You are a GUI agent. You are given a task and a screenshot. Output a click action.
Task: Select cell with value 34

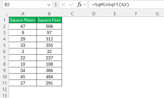click(23, 70)
